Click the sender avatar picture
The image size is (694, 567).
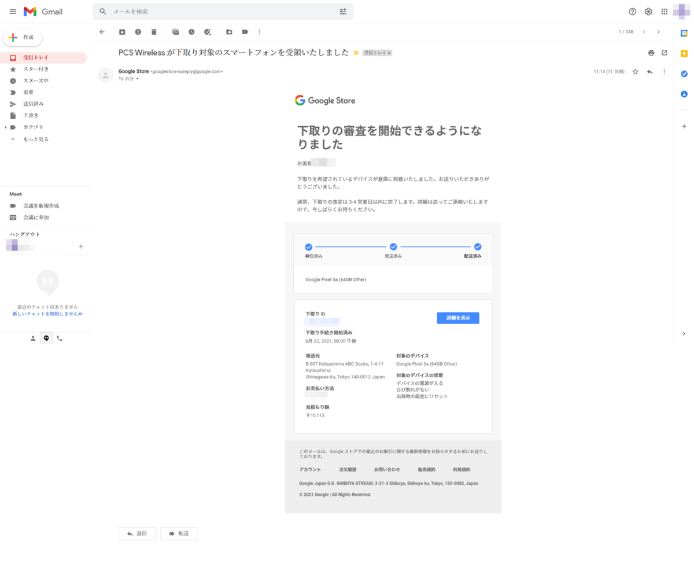click(106, 75)
